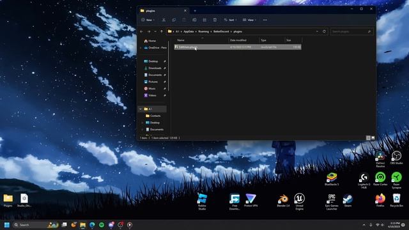This screenshot has height=230, width=409.
Task: Open pinned Downloads in navigation pane
Action: (x=153, y=68)
